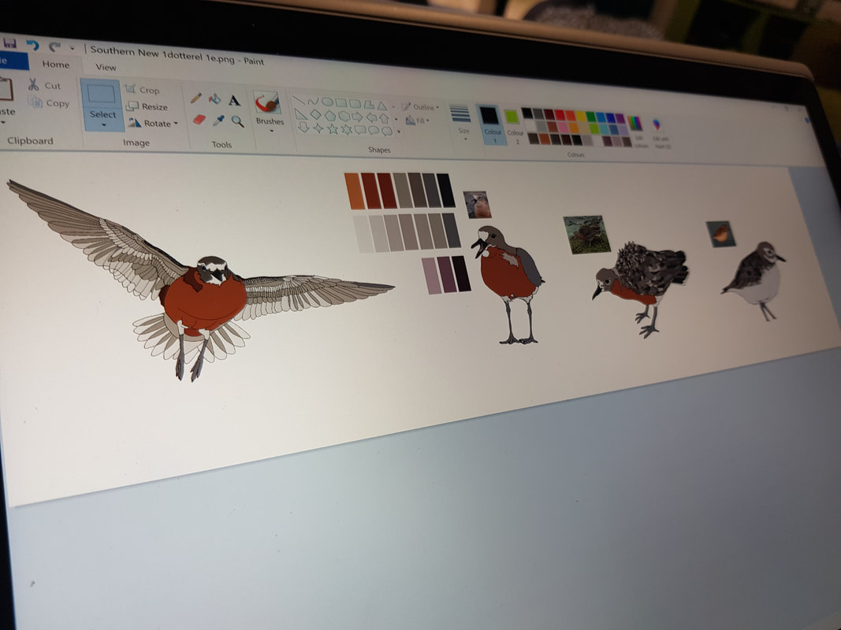Open the blue File menu tab
841x630 pixels.
pos(13,61)
